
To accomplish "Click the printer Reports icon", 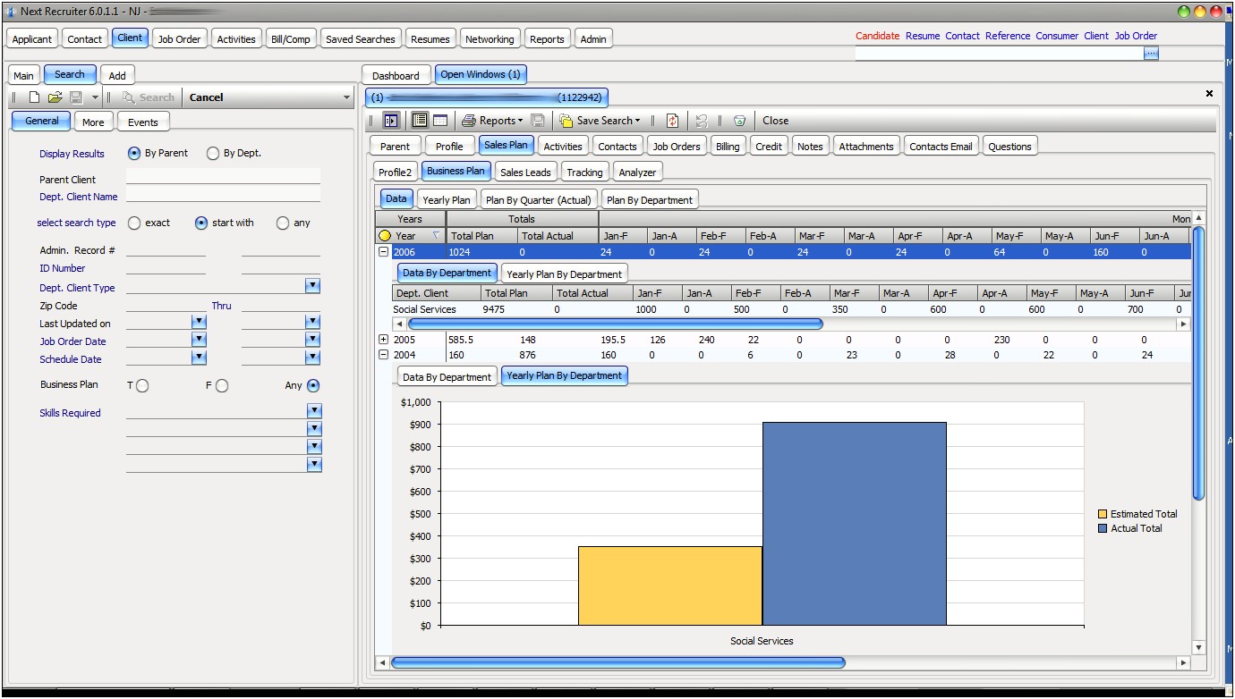I will click(469, 121).
